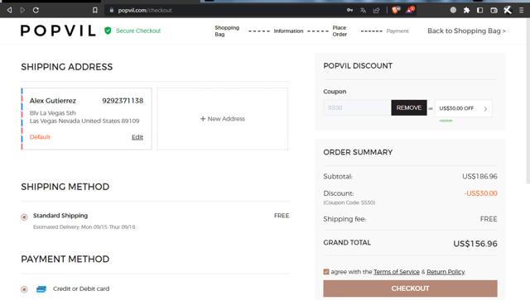The width and height of the screenshot is (530, 300).
Task: Go to the Place Order step
Action: pyautogui.click(x=340, y=31)
